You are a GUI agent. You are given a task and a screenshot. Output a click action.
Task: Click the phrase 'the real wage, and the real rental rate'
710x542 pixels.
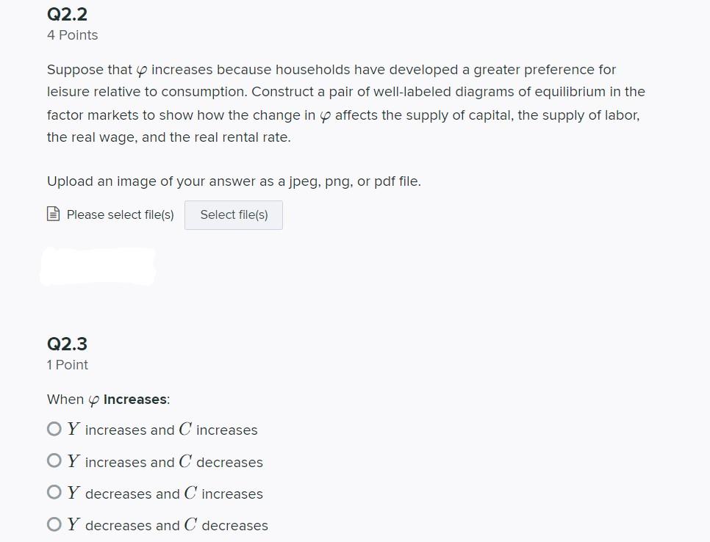[x=168, y=137]
